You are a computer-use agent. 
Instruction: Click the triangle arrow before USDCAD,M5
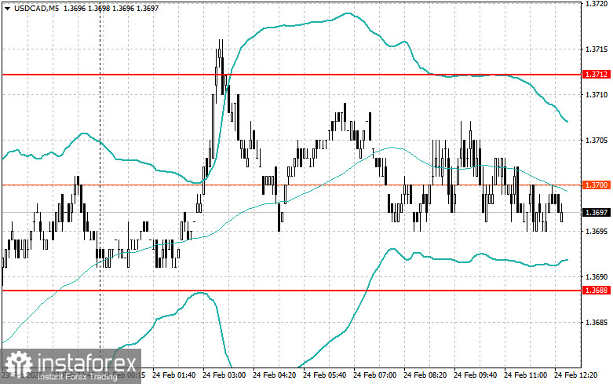click(x=7, y=8)
